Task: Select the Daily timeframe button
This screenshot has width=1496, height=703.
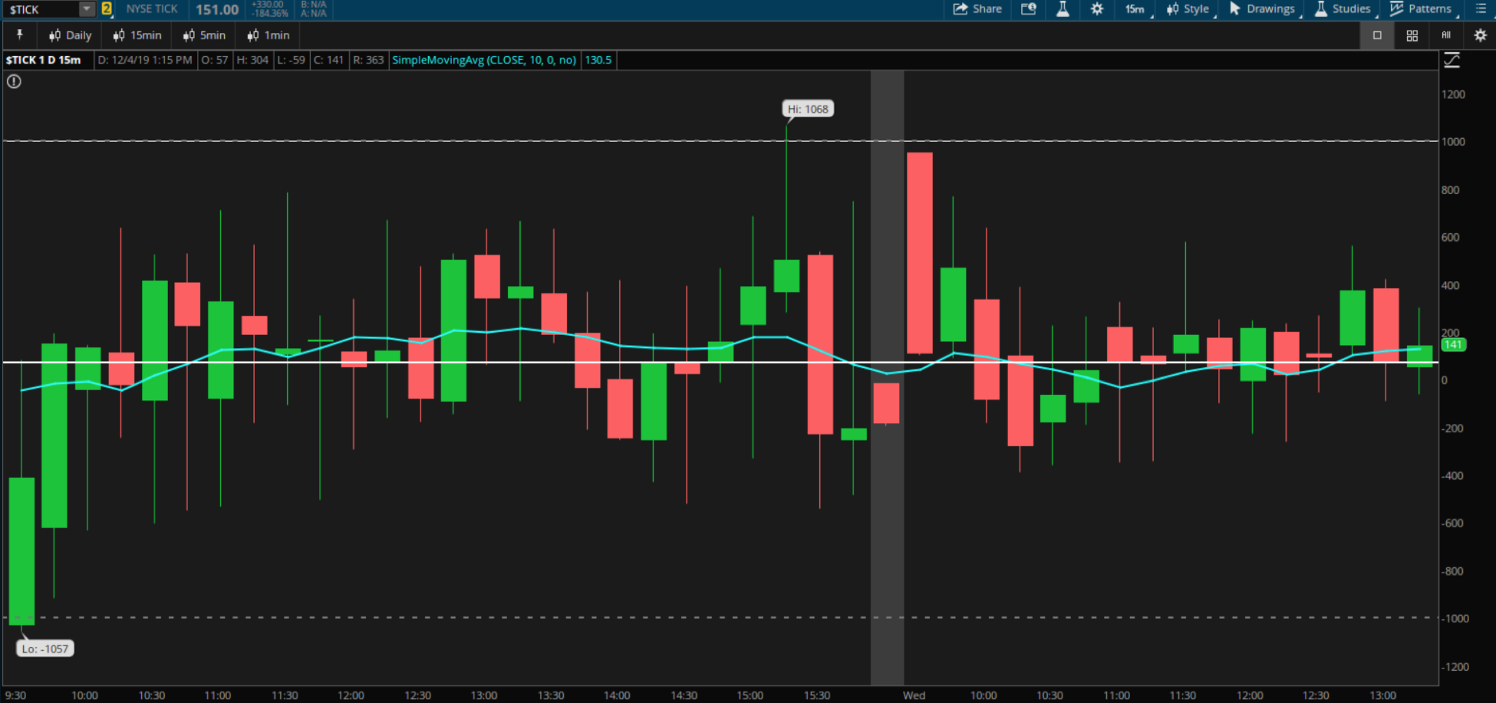Action: pyautogui.click(x=70, y=35)
